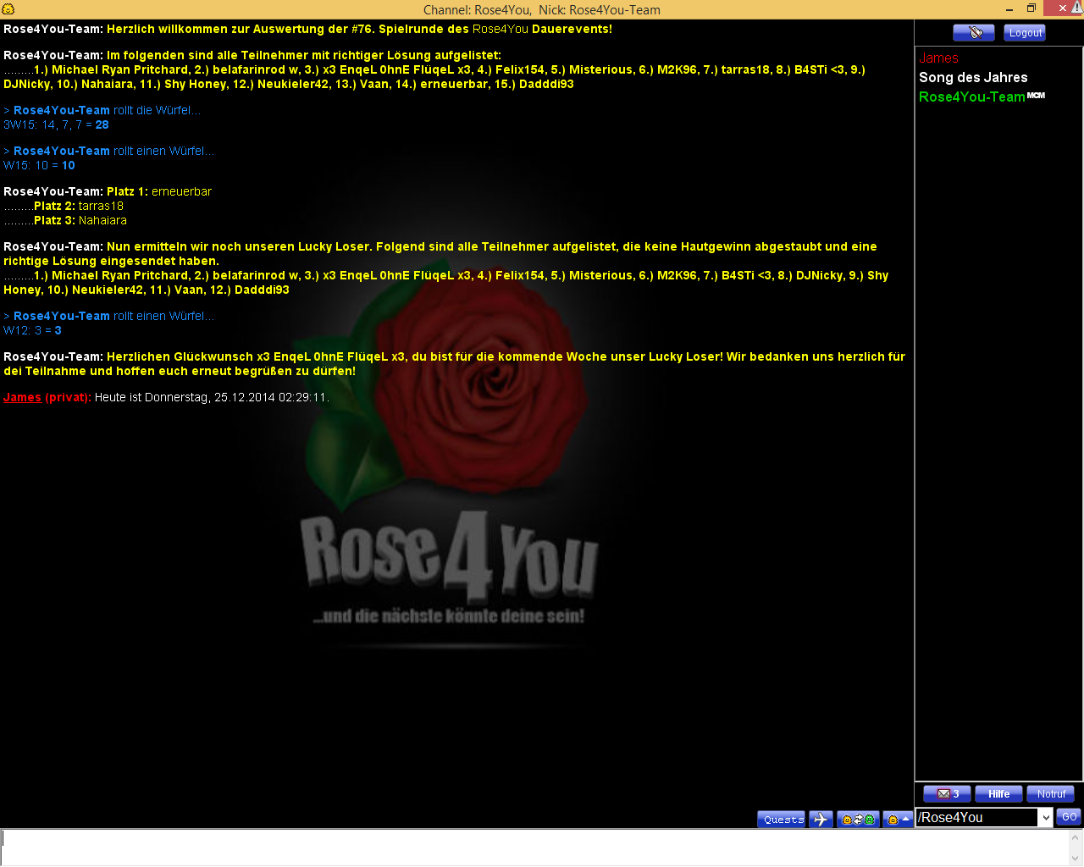Click into the /Rose4You channel input field
This screenshot has height=867, width=1084.
(x=976, y=817)
